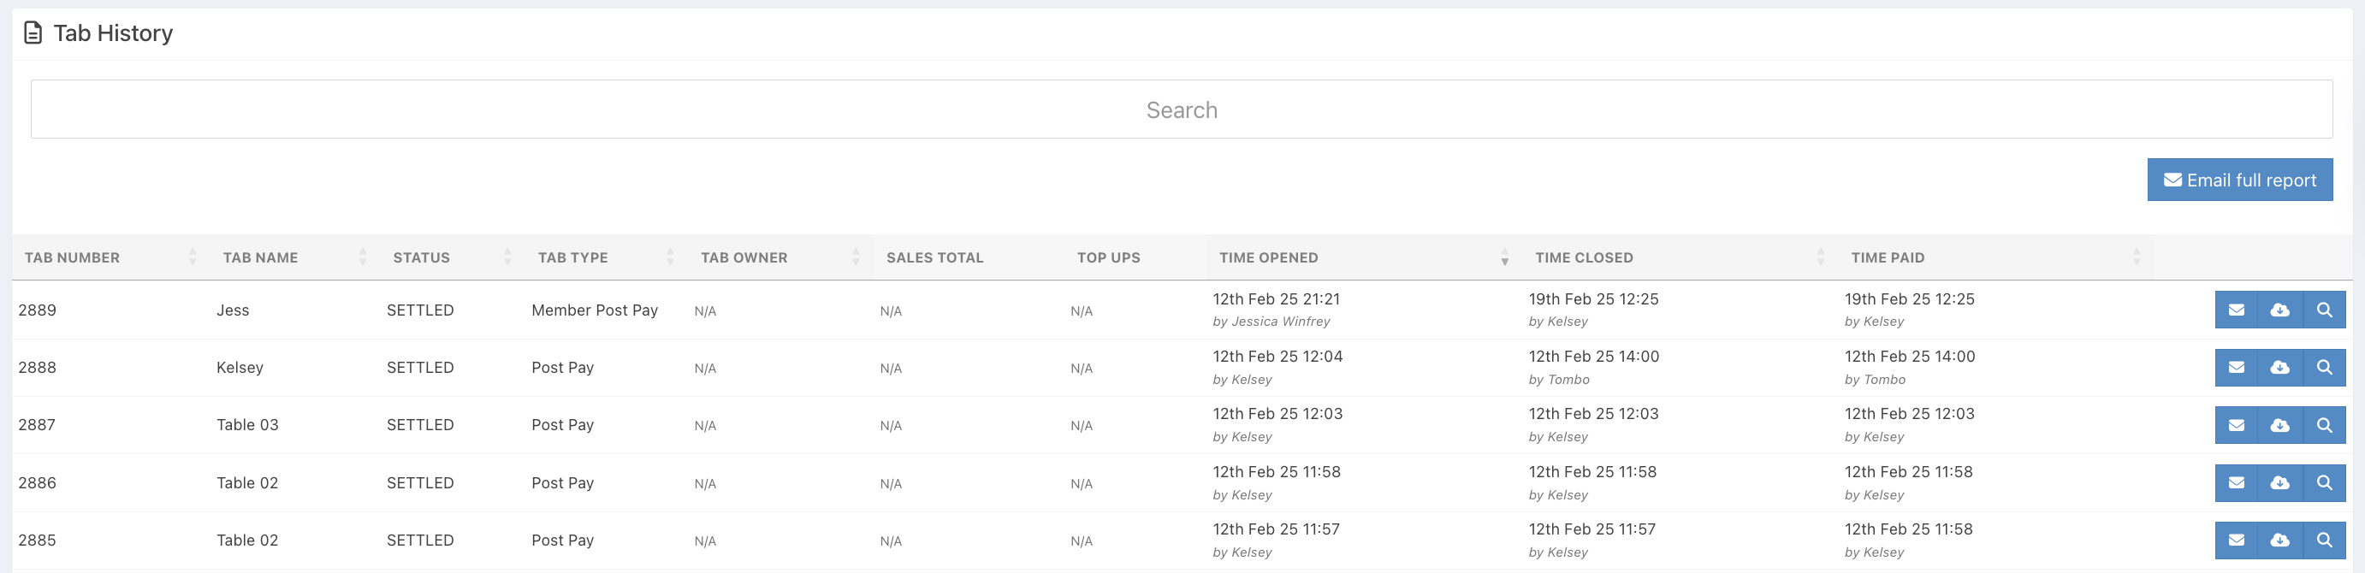Sort by Time Opened column
Viewport: 2365px width, 573px height.
1269,258
